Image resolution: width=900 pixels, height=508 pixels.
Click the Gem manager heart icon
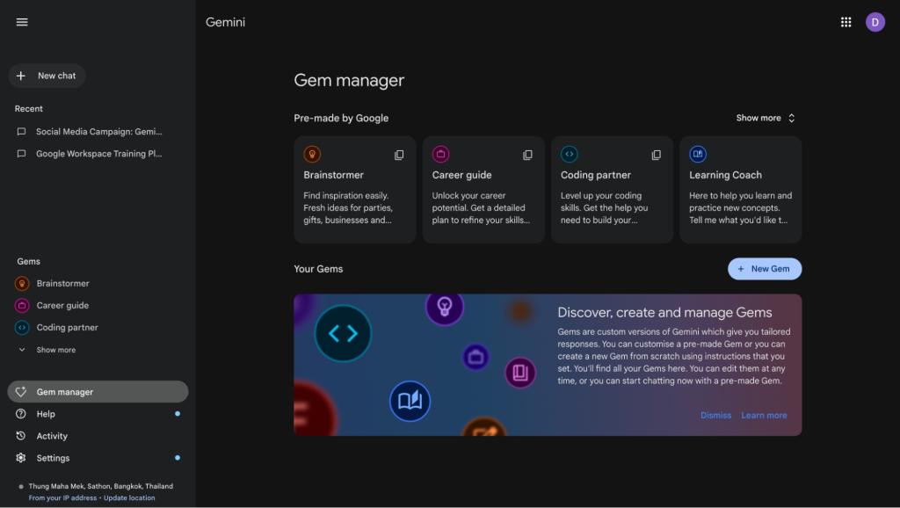[x=21, y=391]
